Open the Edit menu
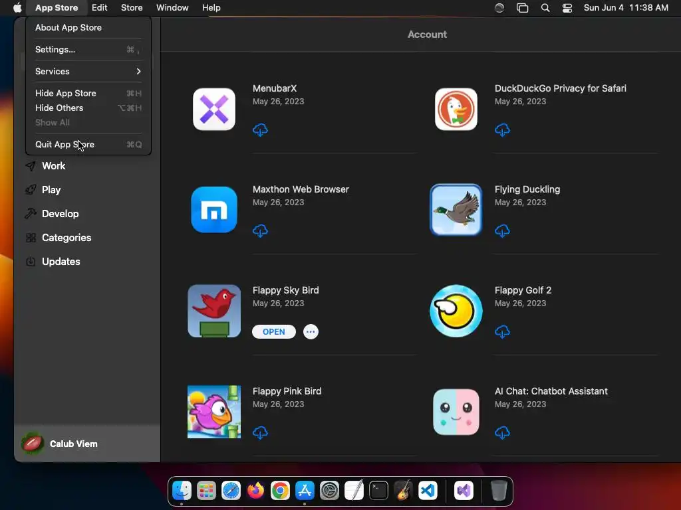The image size is (681, 510). 100,8
